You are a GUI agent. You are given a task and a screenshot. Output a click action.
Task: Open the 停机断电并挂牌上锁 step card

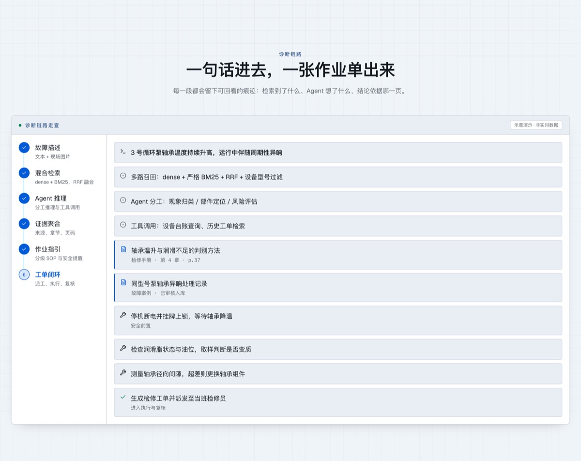(338, 320)
